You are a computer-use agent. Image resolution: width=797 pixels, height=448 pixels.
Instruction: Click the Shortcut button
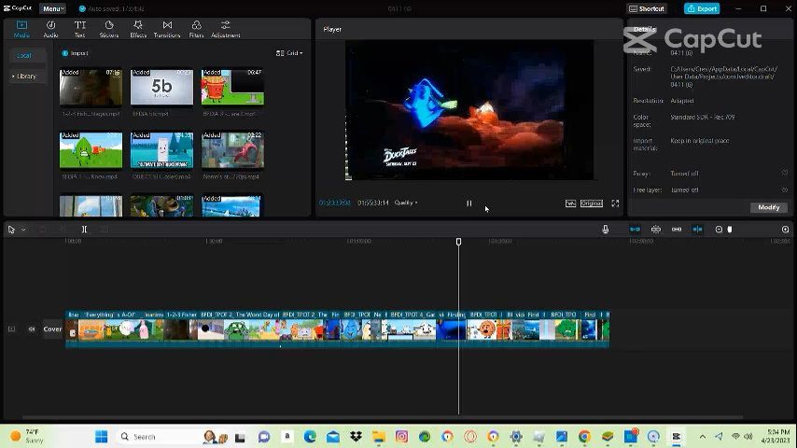(647, 8)
